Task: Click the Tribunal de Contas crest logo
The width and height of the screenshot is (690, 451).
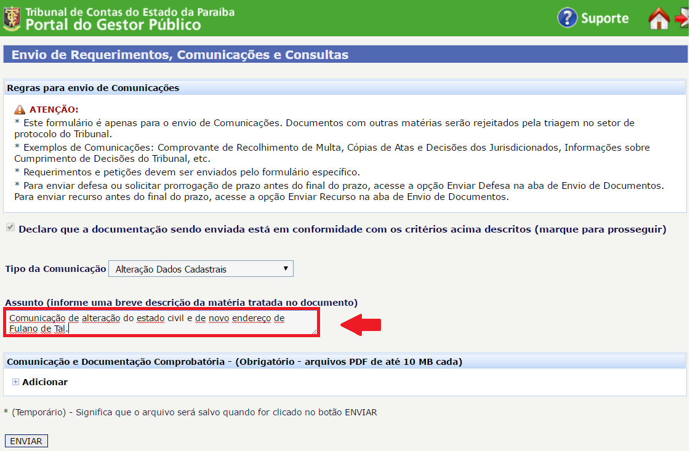Action: click(x=12, y=18)
